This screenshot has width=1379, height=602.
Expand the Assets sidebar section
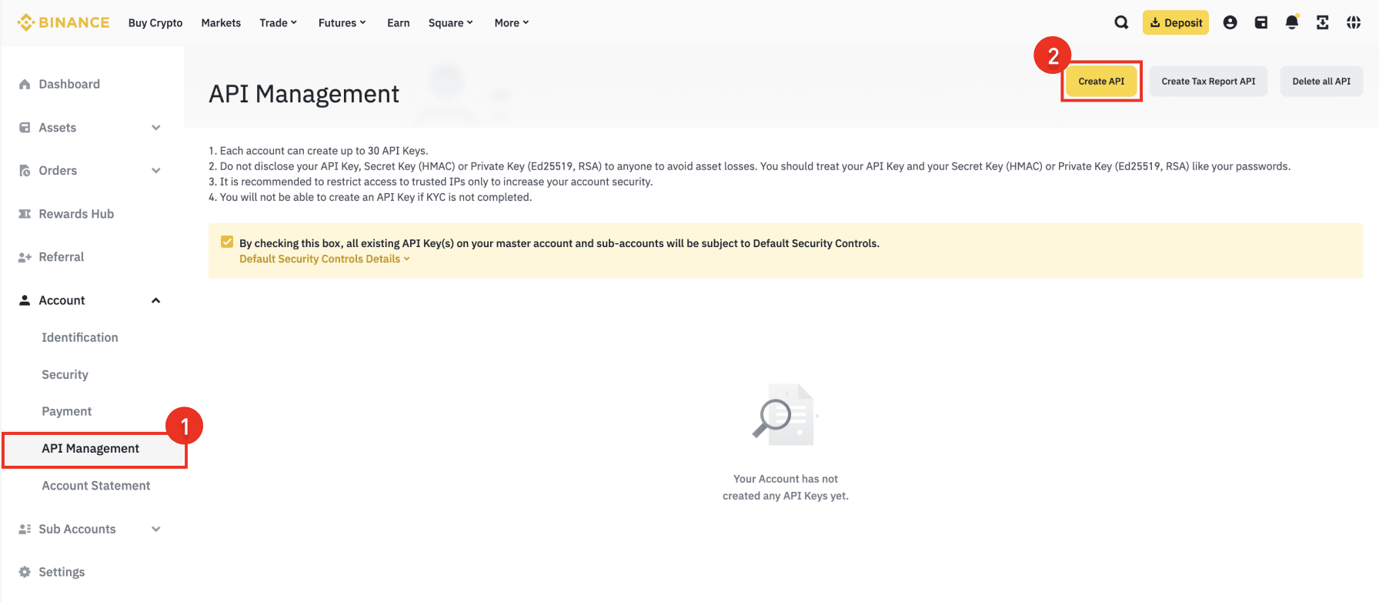155,128
